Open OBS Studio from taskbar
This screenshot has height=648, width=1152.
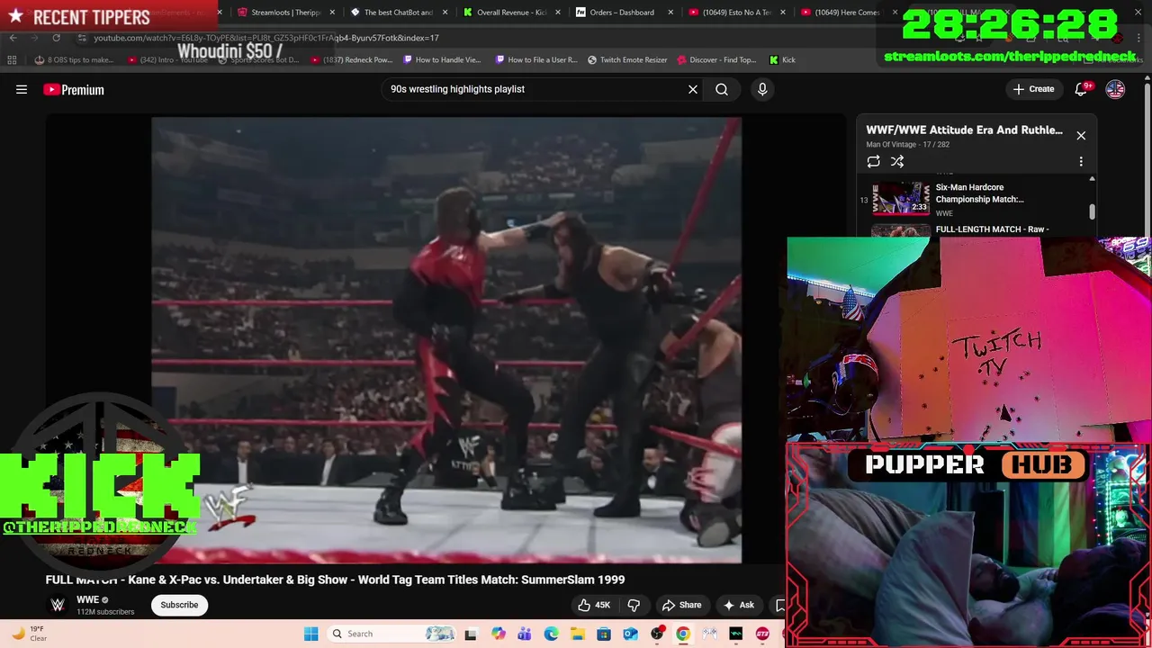(657, 634)
